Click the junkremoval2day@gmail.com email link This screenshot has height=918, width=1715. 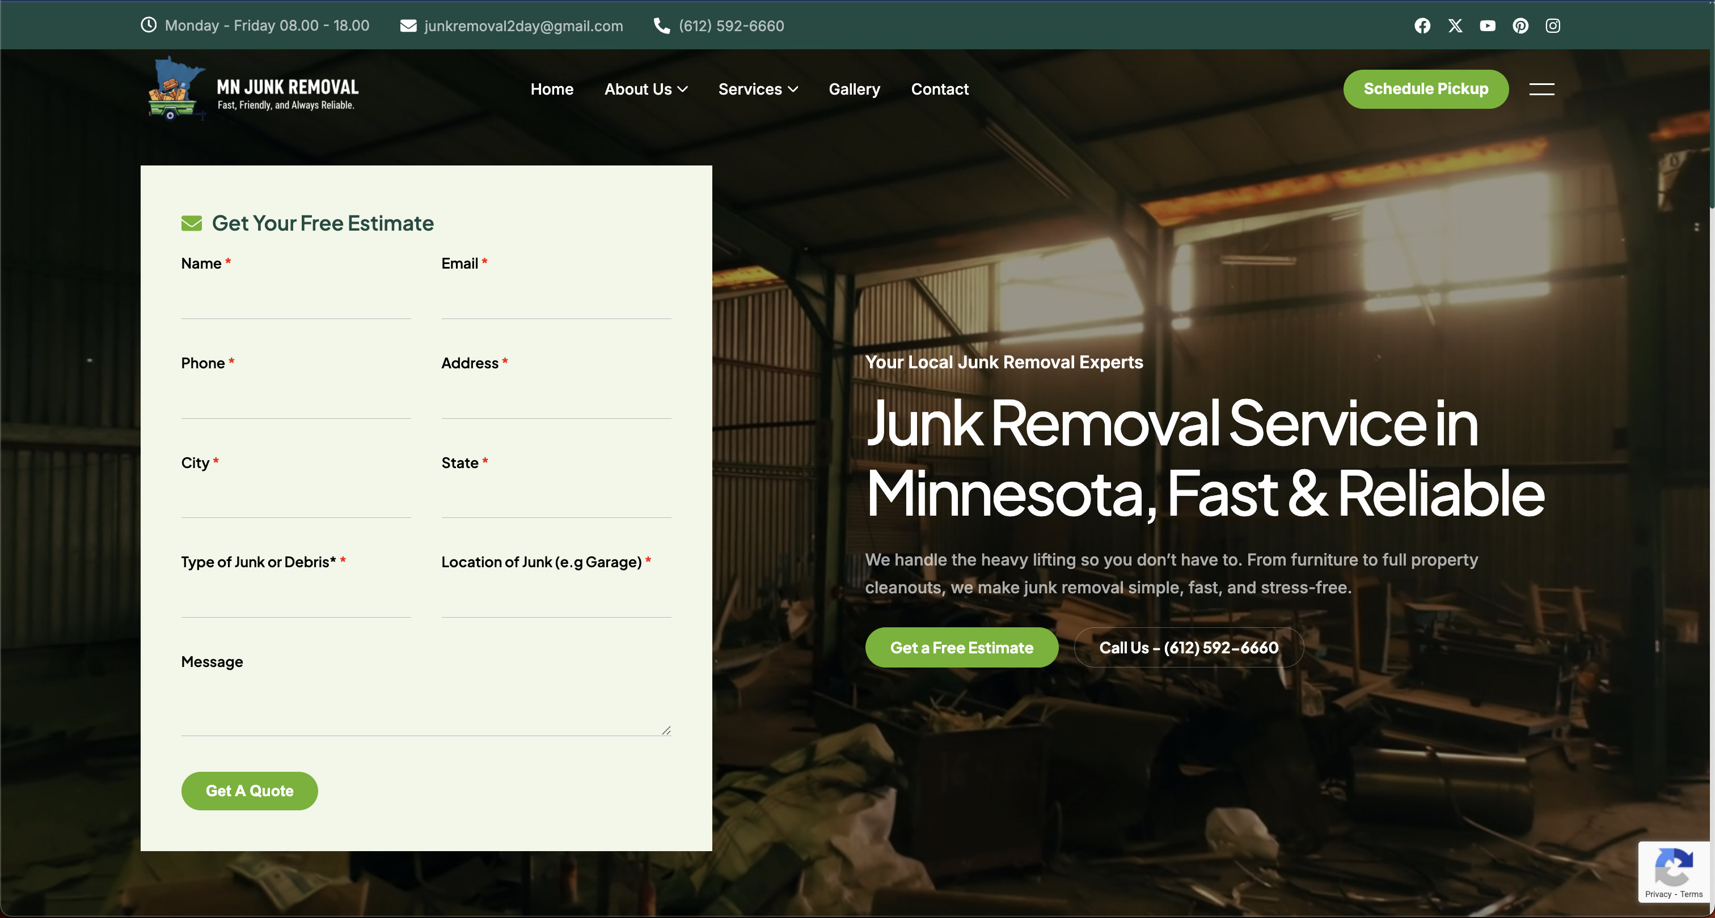point(523,26)
